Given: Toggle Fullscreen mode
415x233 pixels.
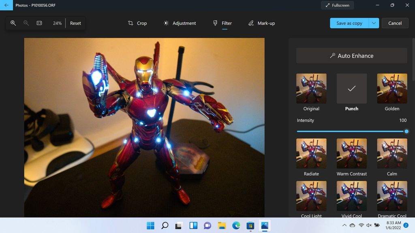Looking at the screenshot, I should [338, 5].
